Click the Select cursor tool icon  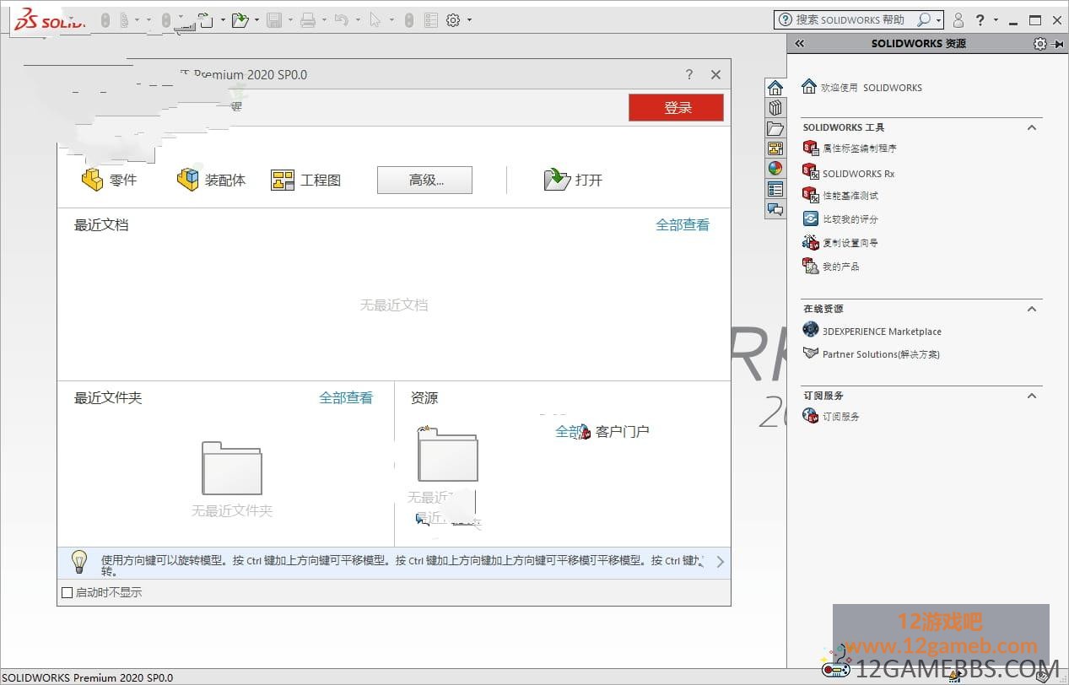click(375, 20)
